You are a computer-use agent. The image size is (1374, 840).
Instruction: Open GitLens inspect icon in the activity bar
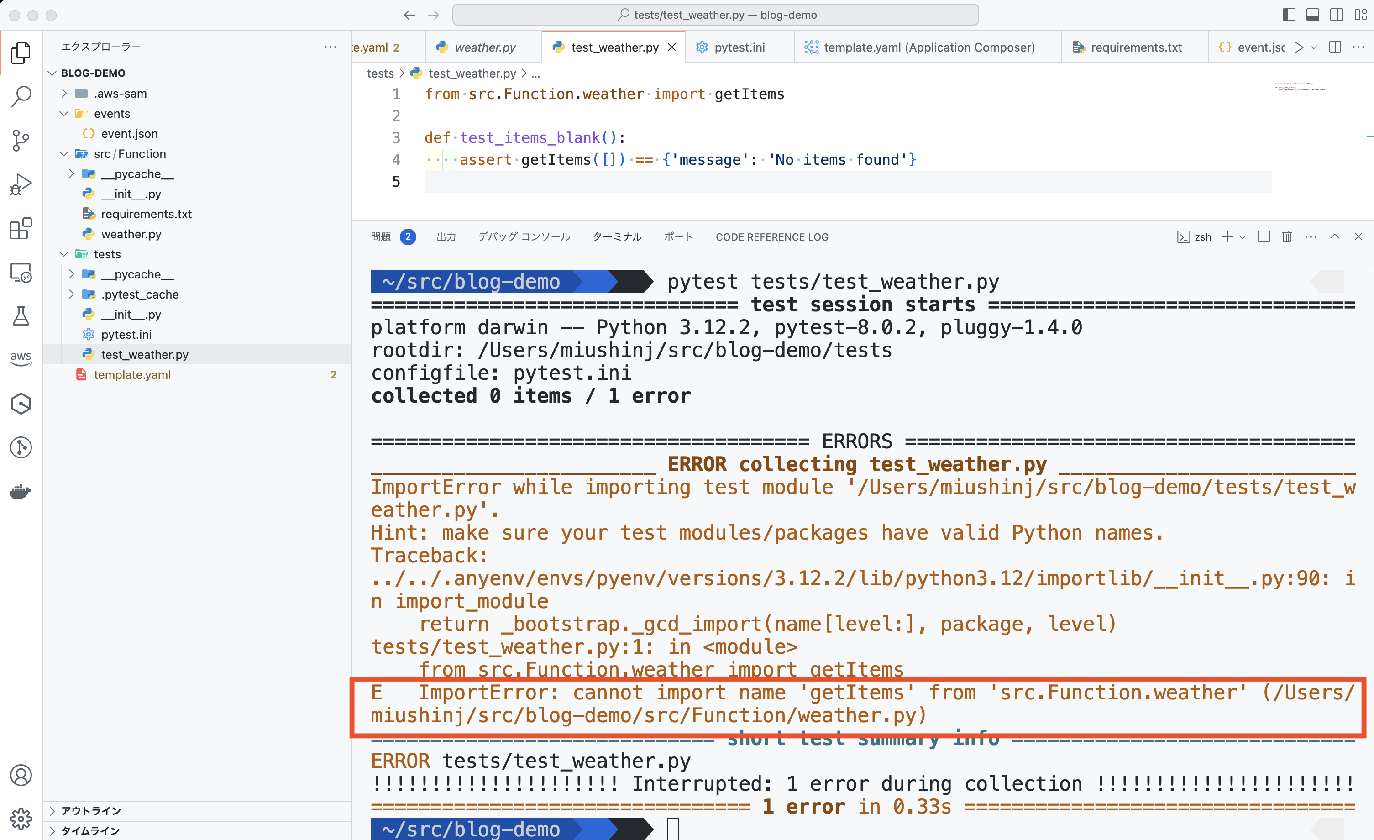click(21, 447)
